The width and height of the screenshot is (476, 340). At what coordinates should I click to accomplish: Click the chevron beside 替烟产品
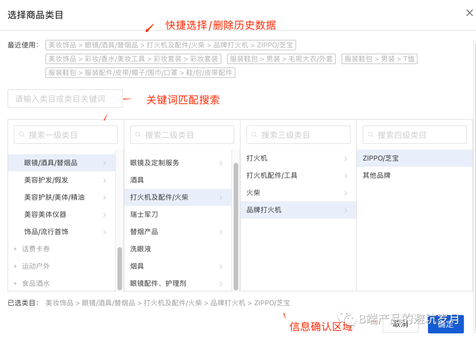[x=220, y=232]
